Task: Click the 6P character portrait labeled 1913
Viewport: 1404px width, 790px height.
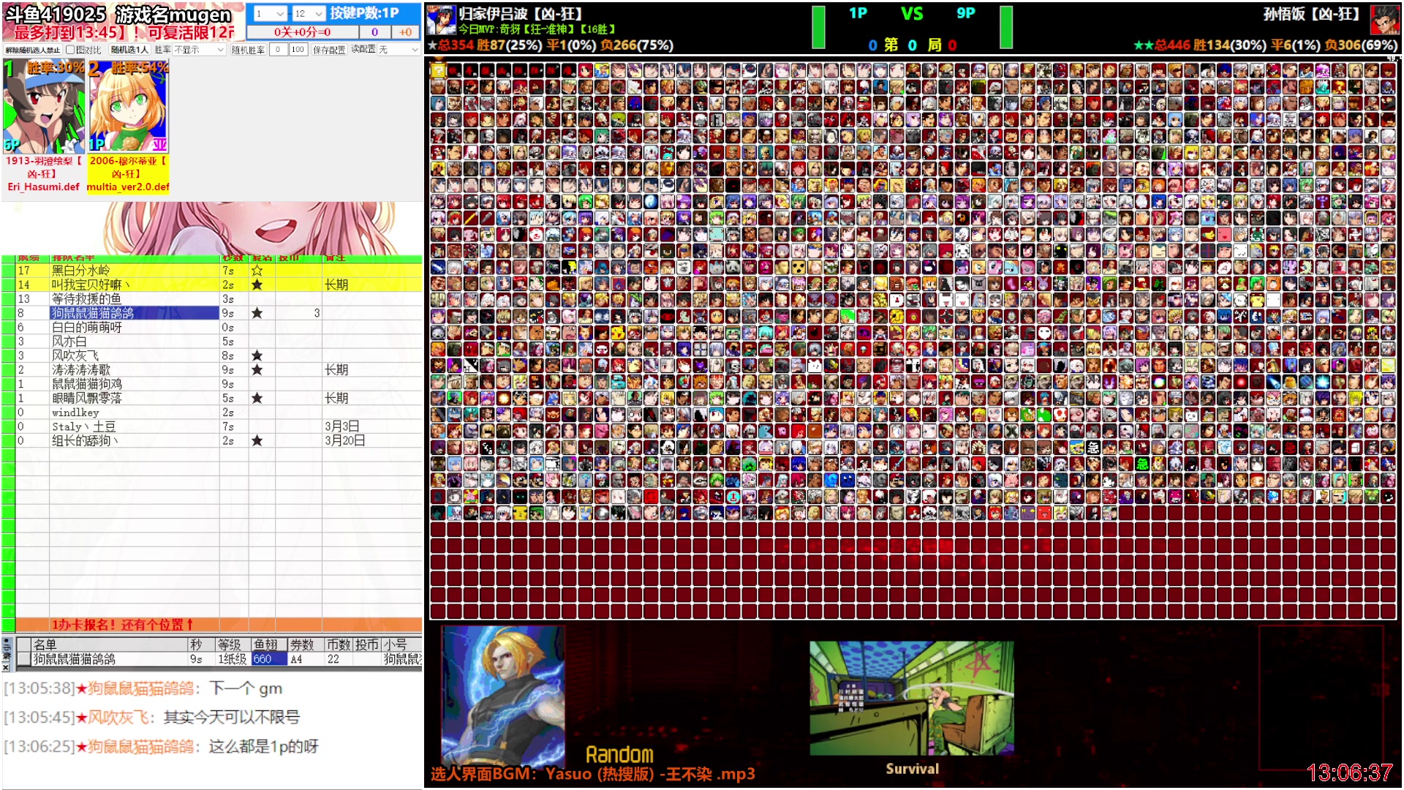Action: pyautogui.click(x=44, y=108)
